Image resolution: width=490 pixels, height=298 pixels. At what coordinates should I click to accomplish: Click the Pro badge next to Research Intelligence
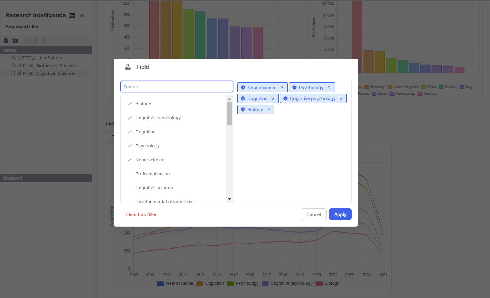pos(72,15)
